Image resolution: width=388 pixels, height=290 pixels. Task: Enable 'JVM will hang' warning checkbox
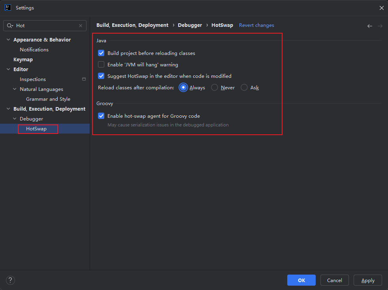click(101, 64)
